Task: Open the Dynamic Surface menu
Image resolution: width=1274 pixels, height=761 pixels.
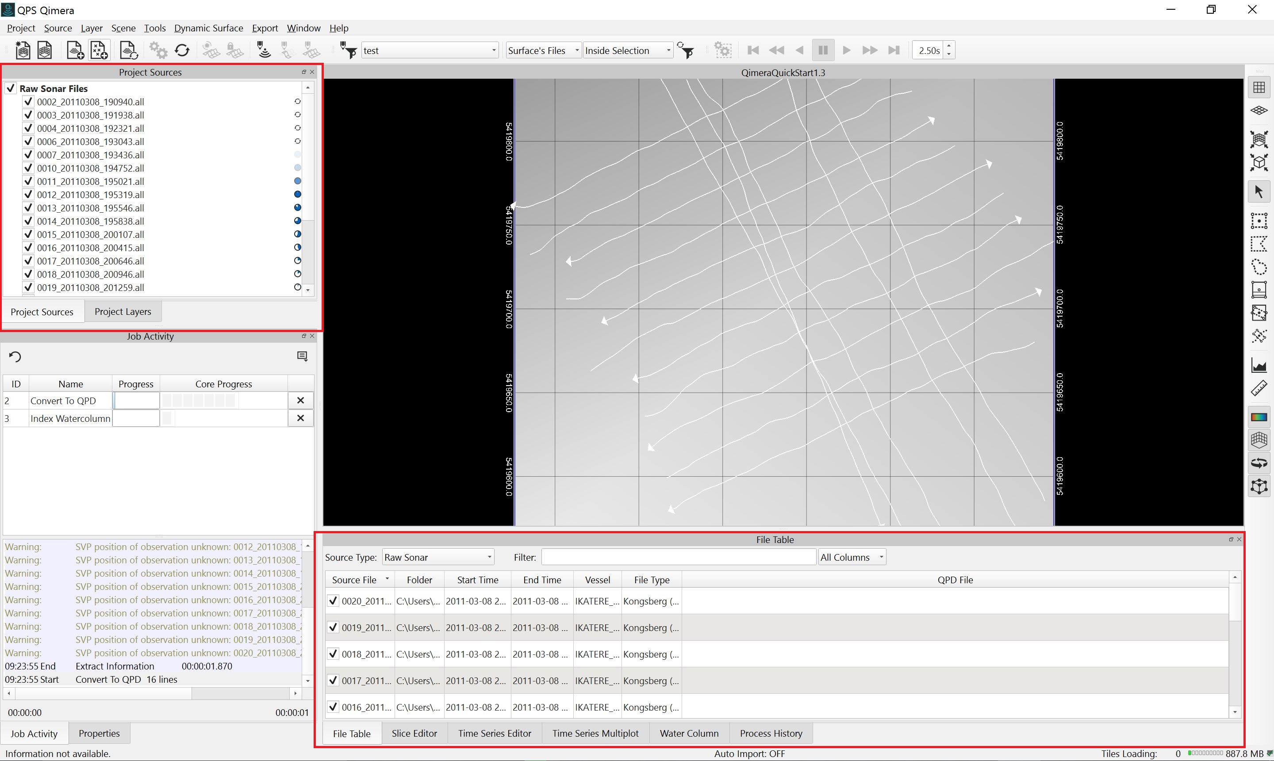Action: point(208,28)
